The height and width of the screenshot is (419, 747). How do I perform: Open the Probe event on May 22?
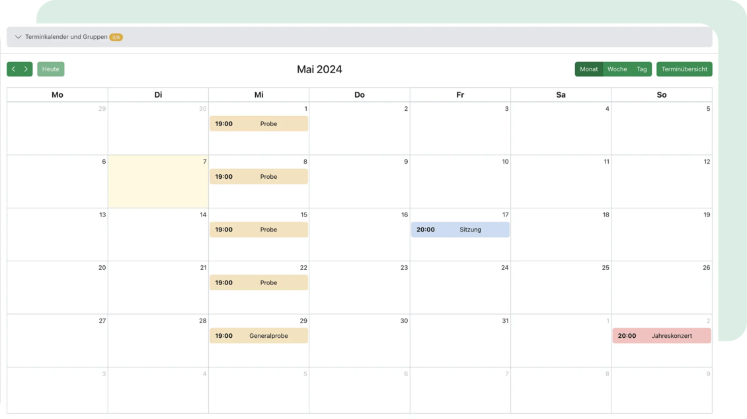[258, 282]
